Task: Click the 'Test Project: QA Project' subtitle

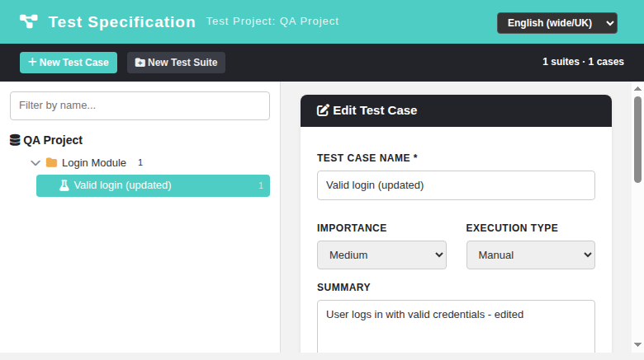Action: [x=272, y=21]
